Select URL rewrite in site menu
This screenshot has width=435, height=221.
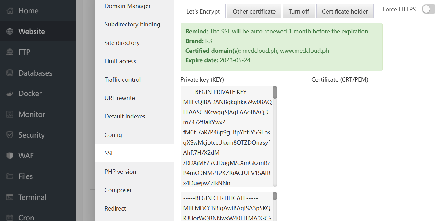(x=120, y=98)
